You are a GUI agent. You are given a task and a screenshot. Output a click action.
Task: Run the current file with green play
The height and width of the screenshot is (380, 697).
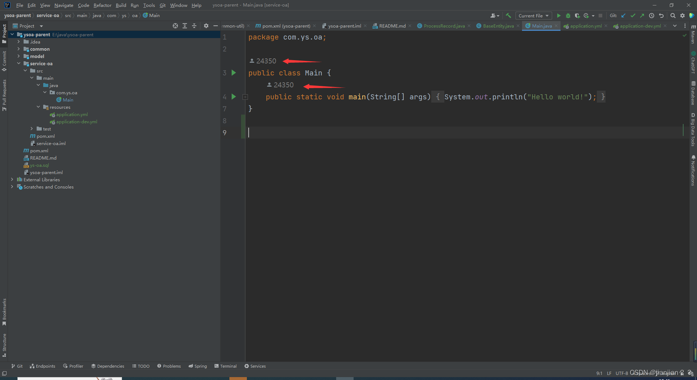tap(559, 16)
